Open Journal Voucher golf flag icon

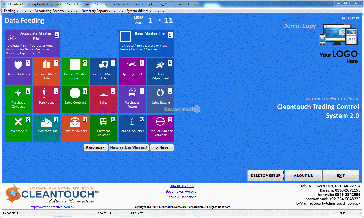tap(132, 121)
